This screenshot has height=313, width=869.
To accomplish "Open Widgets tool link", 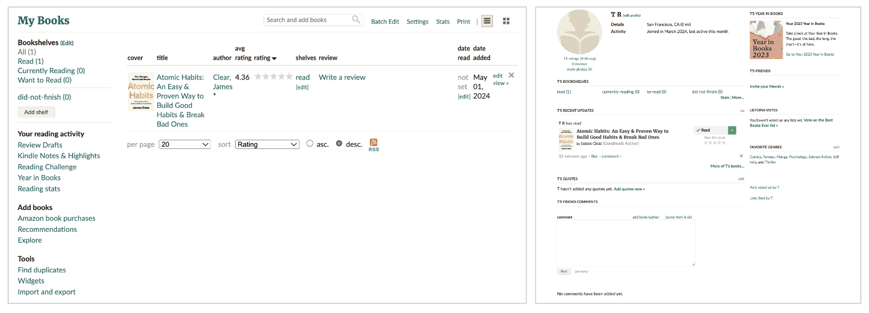I will pyautogui.click(x=31, y=281).
